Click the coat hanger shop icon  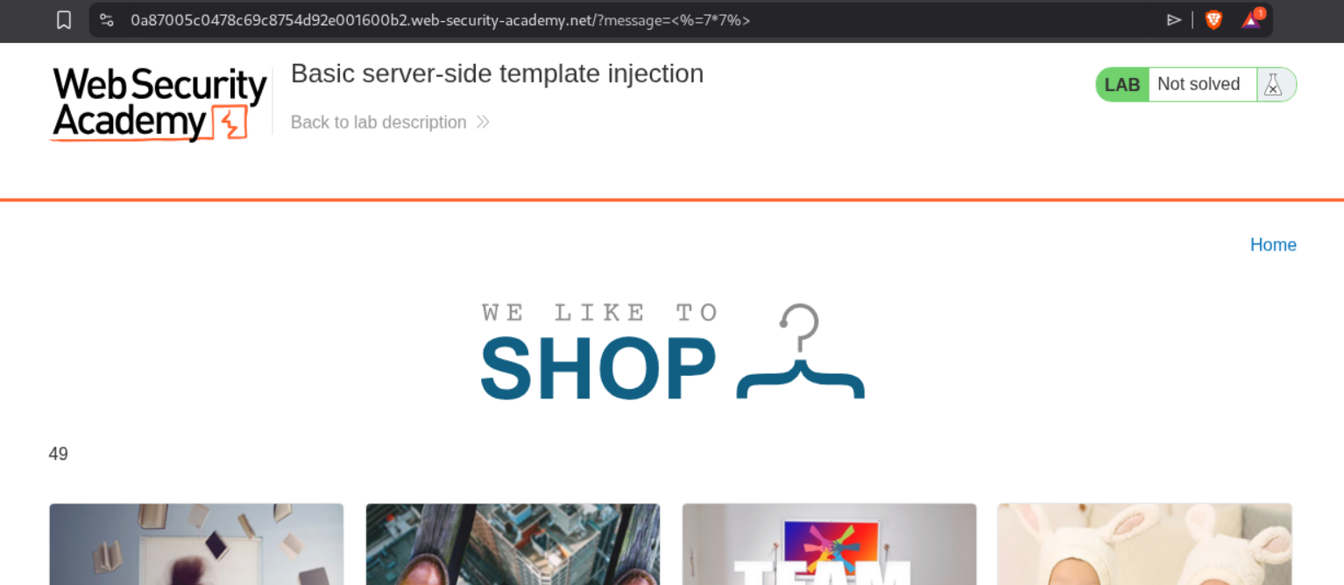coord(801,351)
